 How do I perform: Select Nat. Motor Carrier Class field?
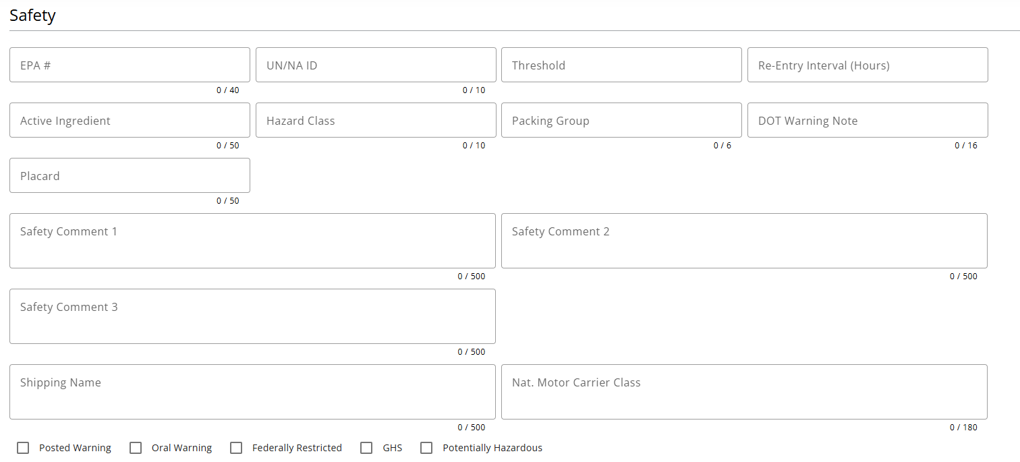tap(744, 392)
